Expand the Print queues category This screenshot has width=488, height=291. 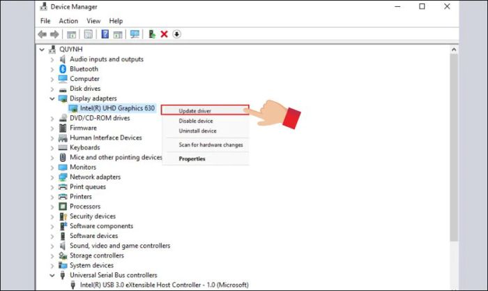(x=52, y=187)
